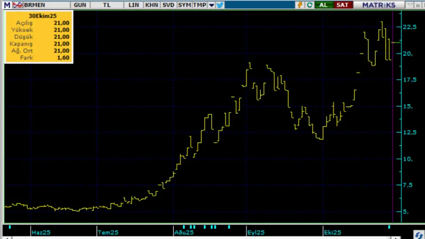The width and height of the screenshot is (425, 239).
Task: Click the chart icon beside BRMEN
Action: [x=18, y=5]
